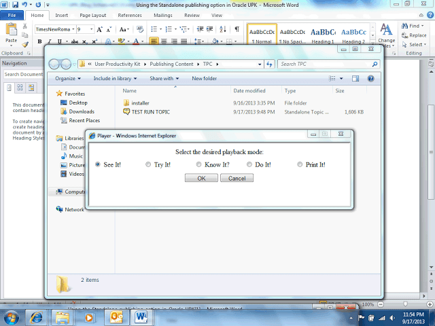
Task: Click New folder in Explorer toolbar
Action: (204, 79)
